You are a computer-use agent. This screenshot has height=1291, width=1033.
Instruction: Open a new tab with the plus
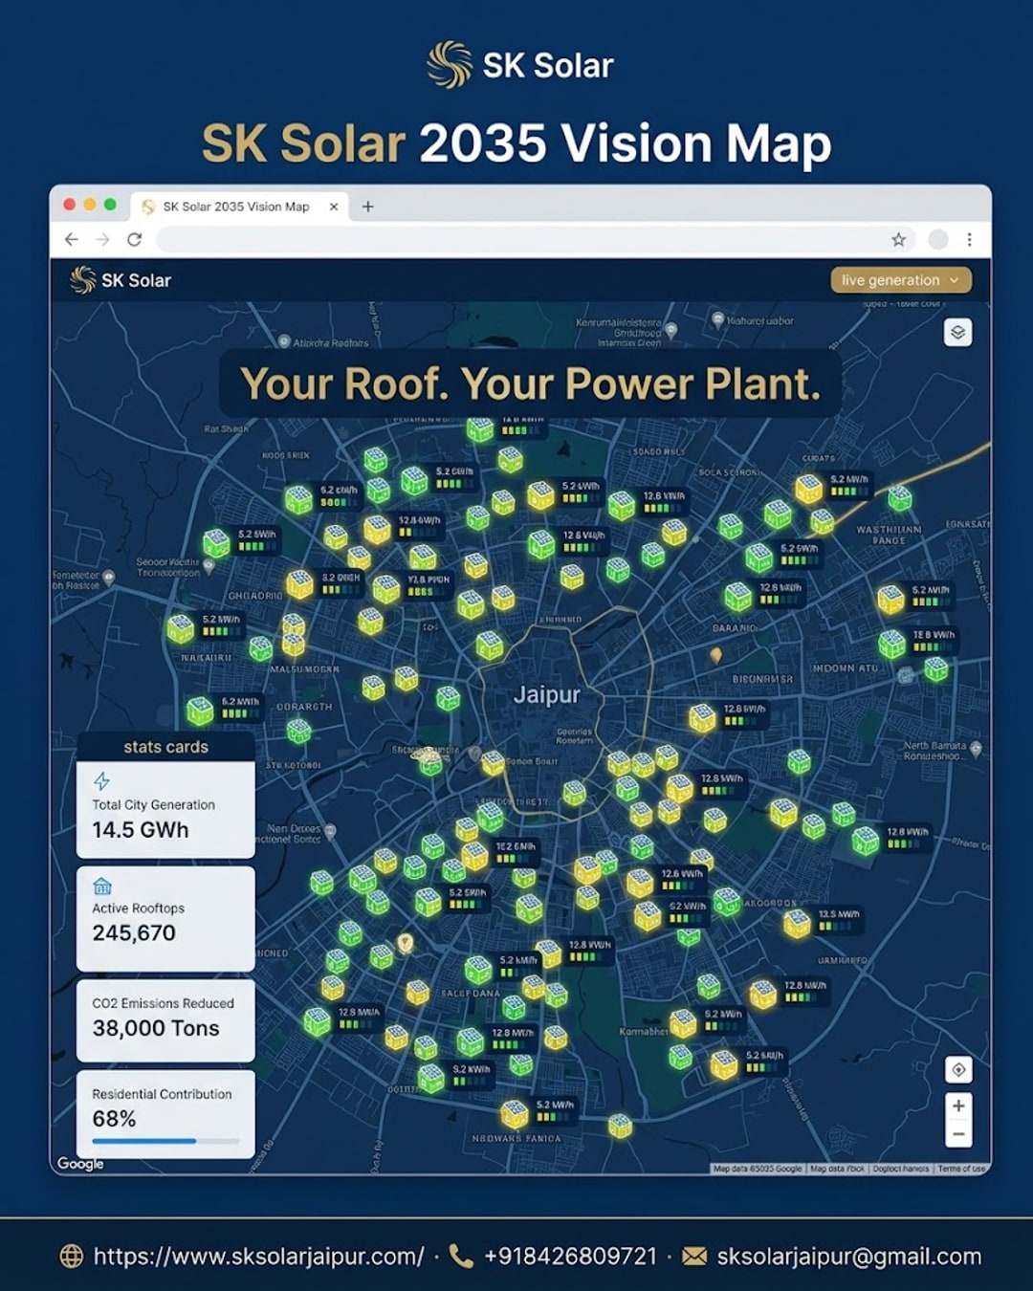click(367, 207)
